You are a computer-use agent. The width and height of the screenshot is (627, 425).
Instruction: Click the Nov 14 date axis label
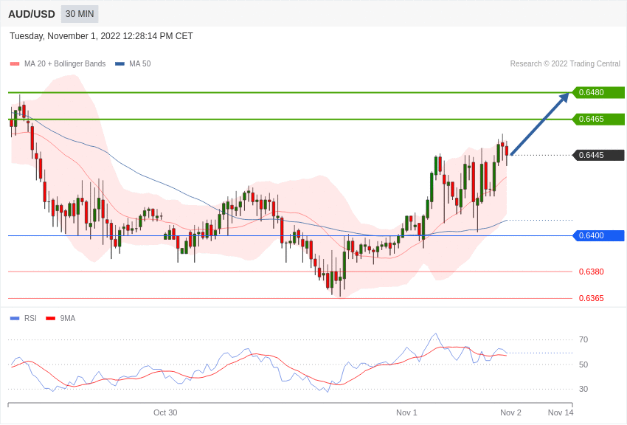click(561, 413)
